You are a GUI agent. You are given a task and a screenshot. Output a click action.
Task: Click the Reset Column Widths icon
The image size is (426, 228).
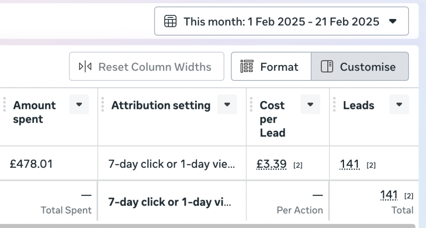[x=85, y=66]
